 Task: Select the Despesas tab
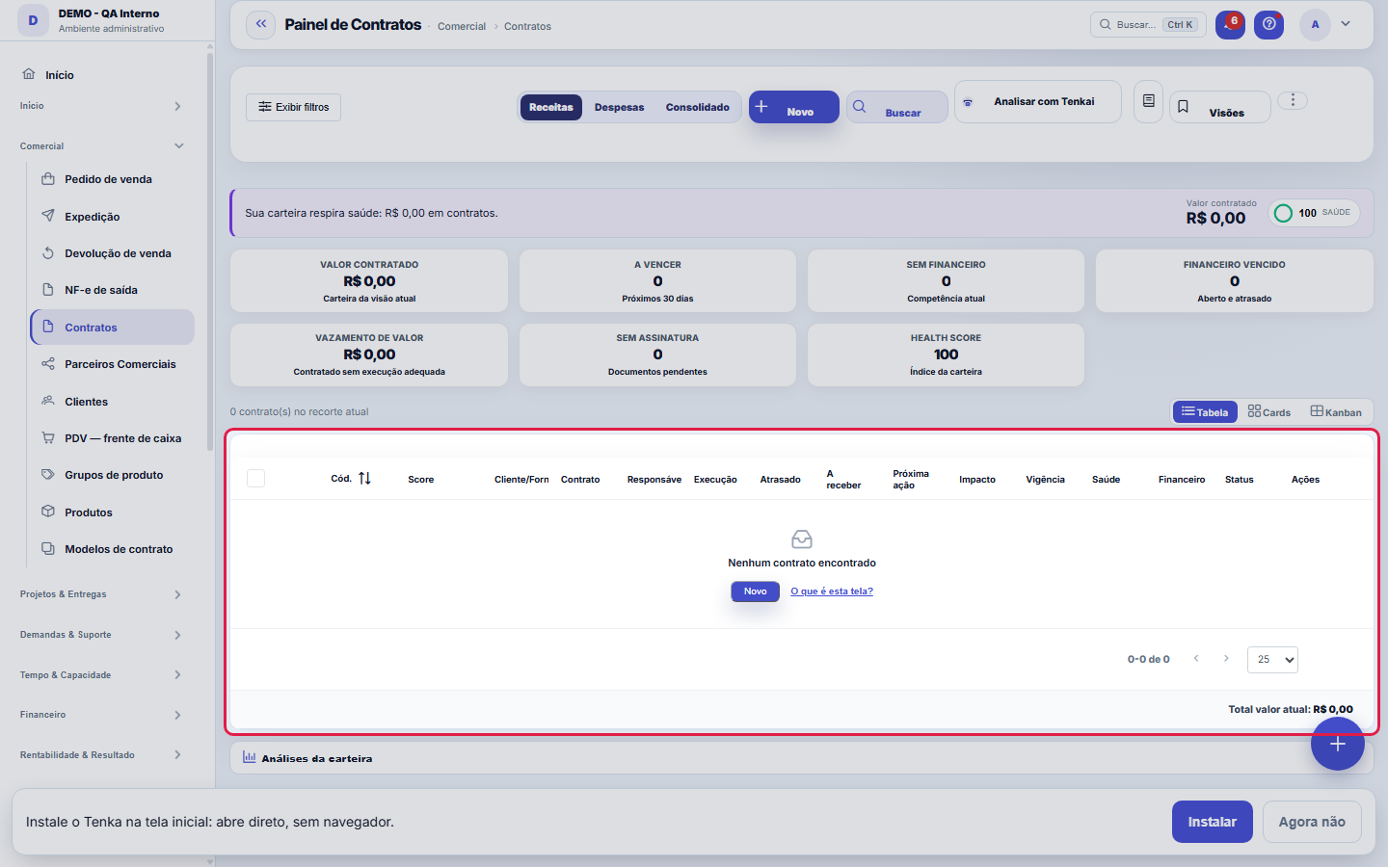click(x=619, y=107)
